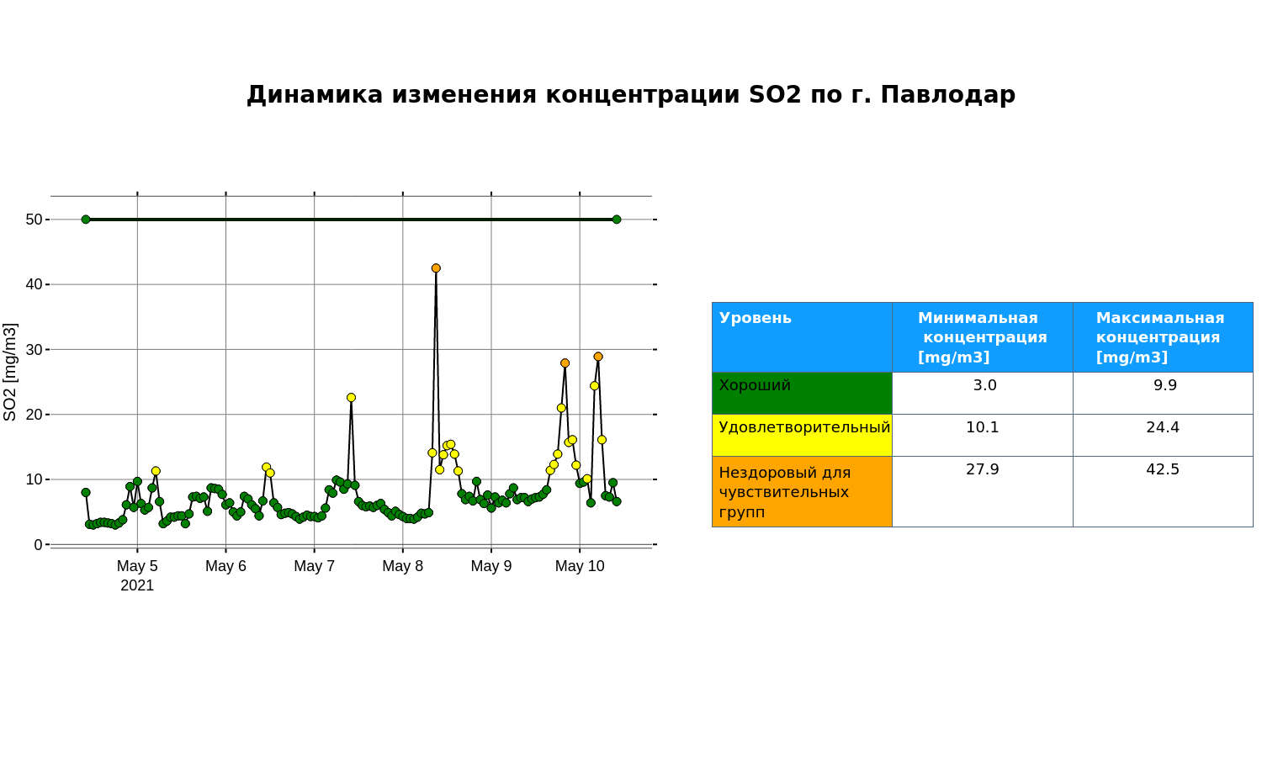Click the 40 y-axis tick label

click(34, 284)
